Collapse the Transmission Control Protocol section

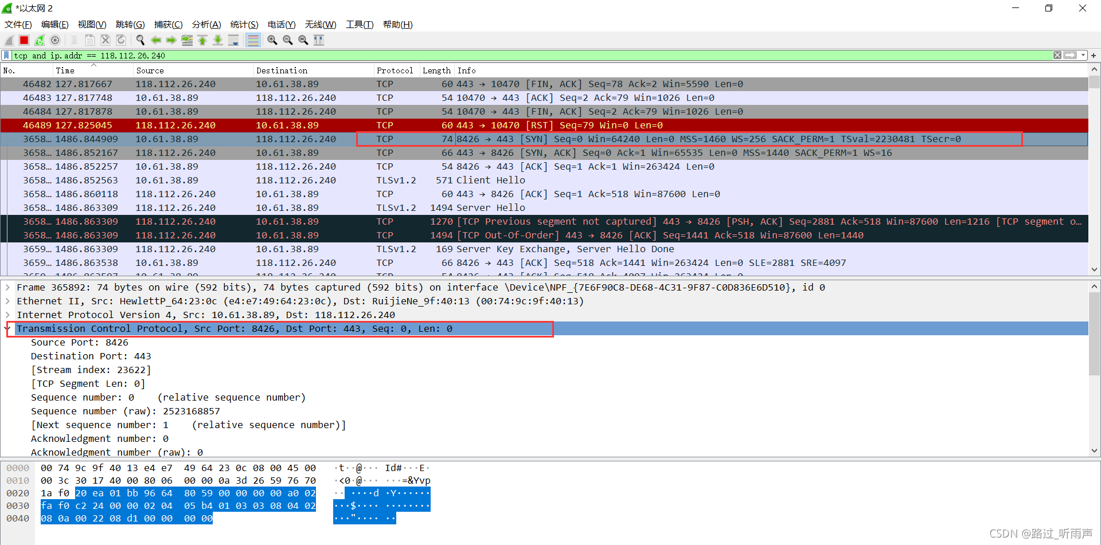click(x=8, y=329)
